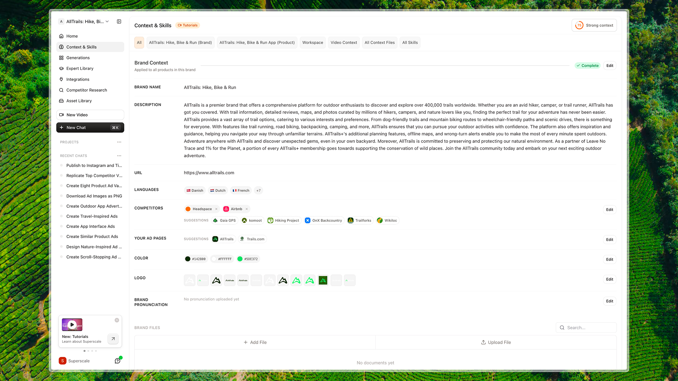Screen dimensions: 678x381
Task: Edit the Competitors row
Action: 610,210
